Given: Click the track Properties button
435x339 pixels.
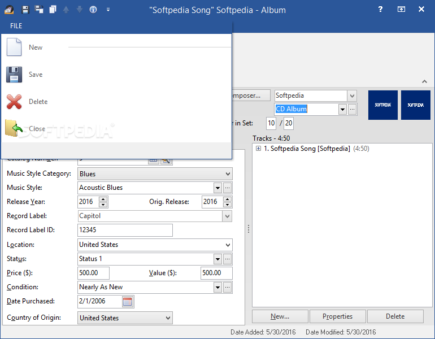Looking at the screenshot, I should pyautogui.click(x=338, y=316).
